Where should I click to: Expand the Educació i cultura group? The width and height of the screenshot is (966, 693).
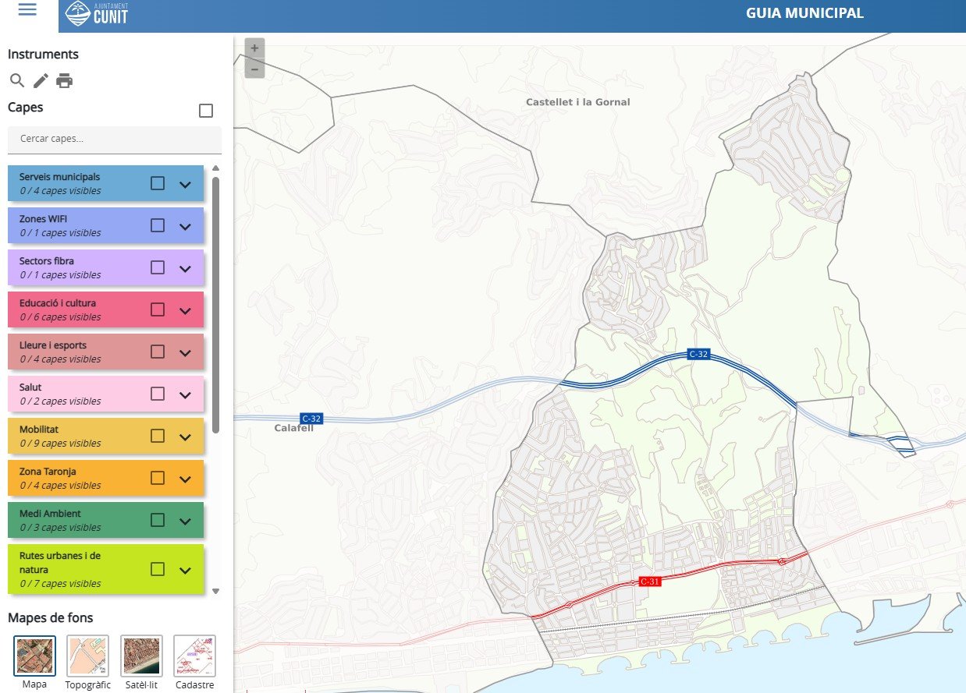(185, 310)
